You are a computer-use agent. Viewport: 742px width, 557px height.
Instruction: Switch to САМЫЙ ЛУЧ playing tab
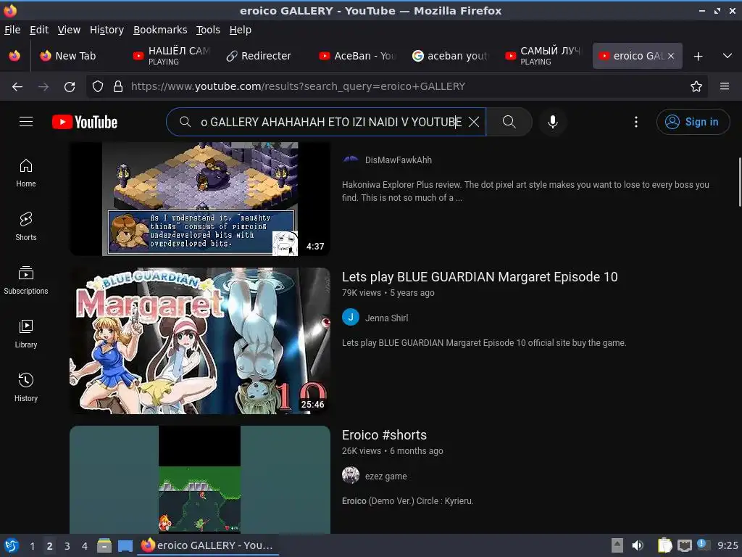pyautogui.click(x=543, y=56)
